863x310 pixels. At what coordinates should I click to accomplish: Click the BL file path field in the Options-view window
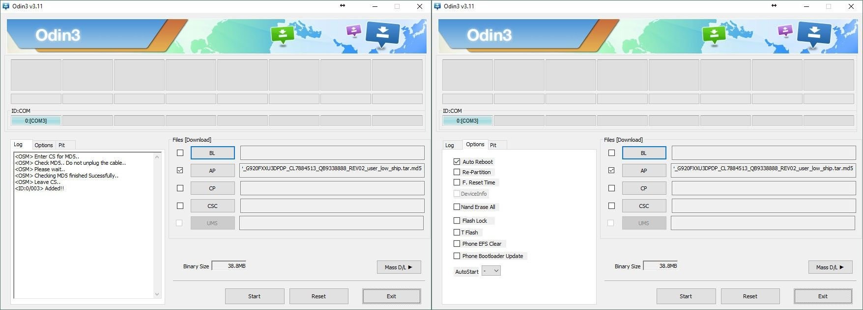(x=764, y=153)
